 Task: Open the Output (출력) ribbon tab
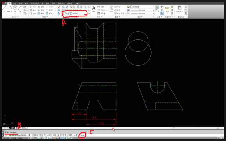(54, 4)
